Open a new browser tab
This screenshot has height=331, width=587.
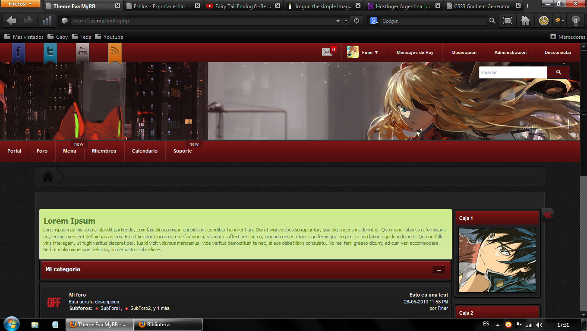[x=527, y=6]
